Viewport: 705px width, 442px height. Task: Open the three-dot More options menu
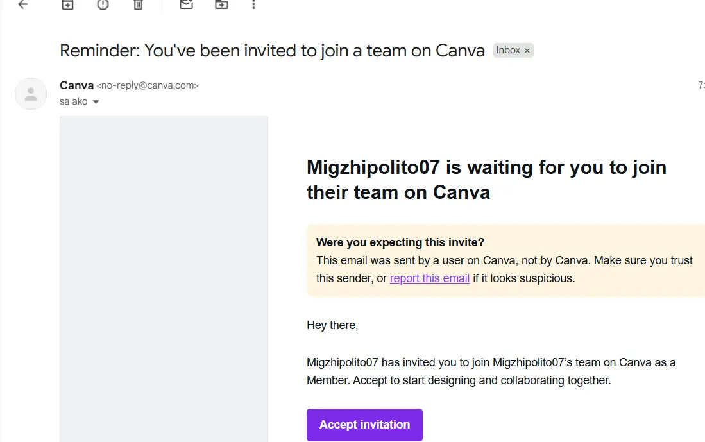[x=253, y=4]
